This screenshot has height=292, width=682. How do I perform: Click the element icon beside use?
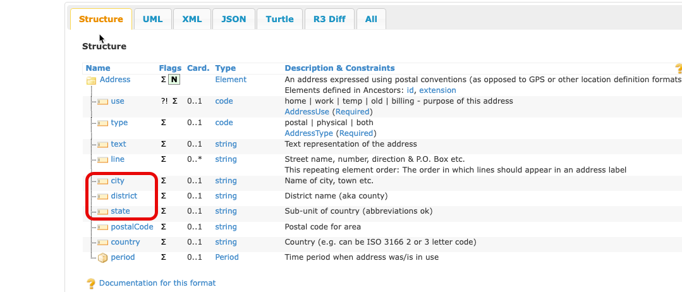(102, 102)
